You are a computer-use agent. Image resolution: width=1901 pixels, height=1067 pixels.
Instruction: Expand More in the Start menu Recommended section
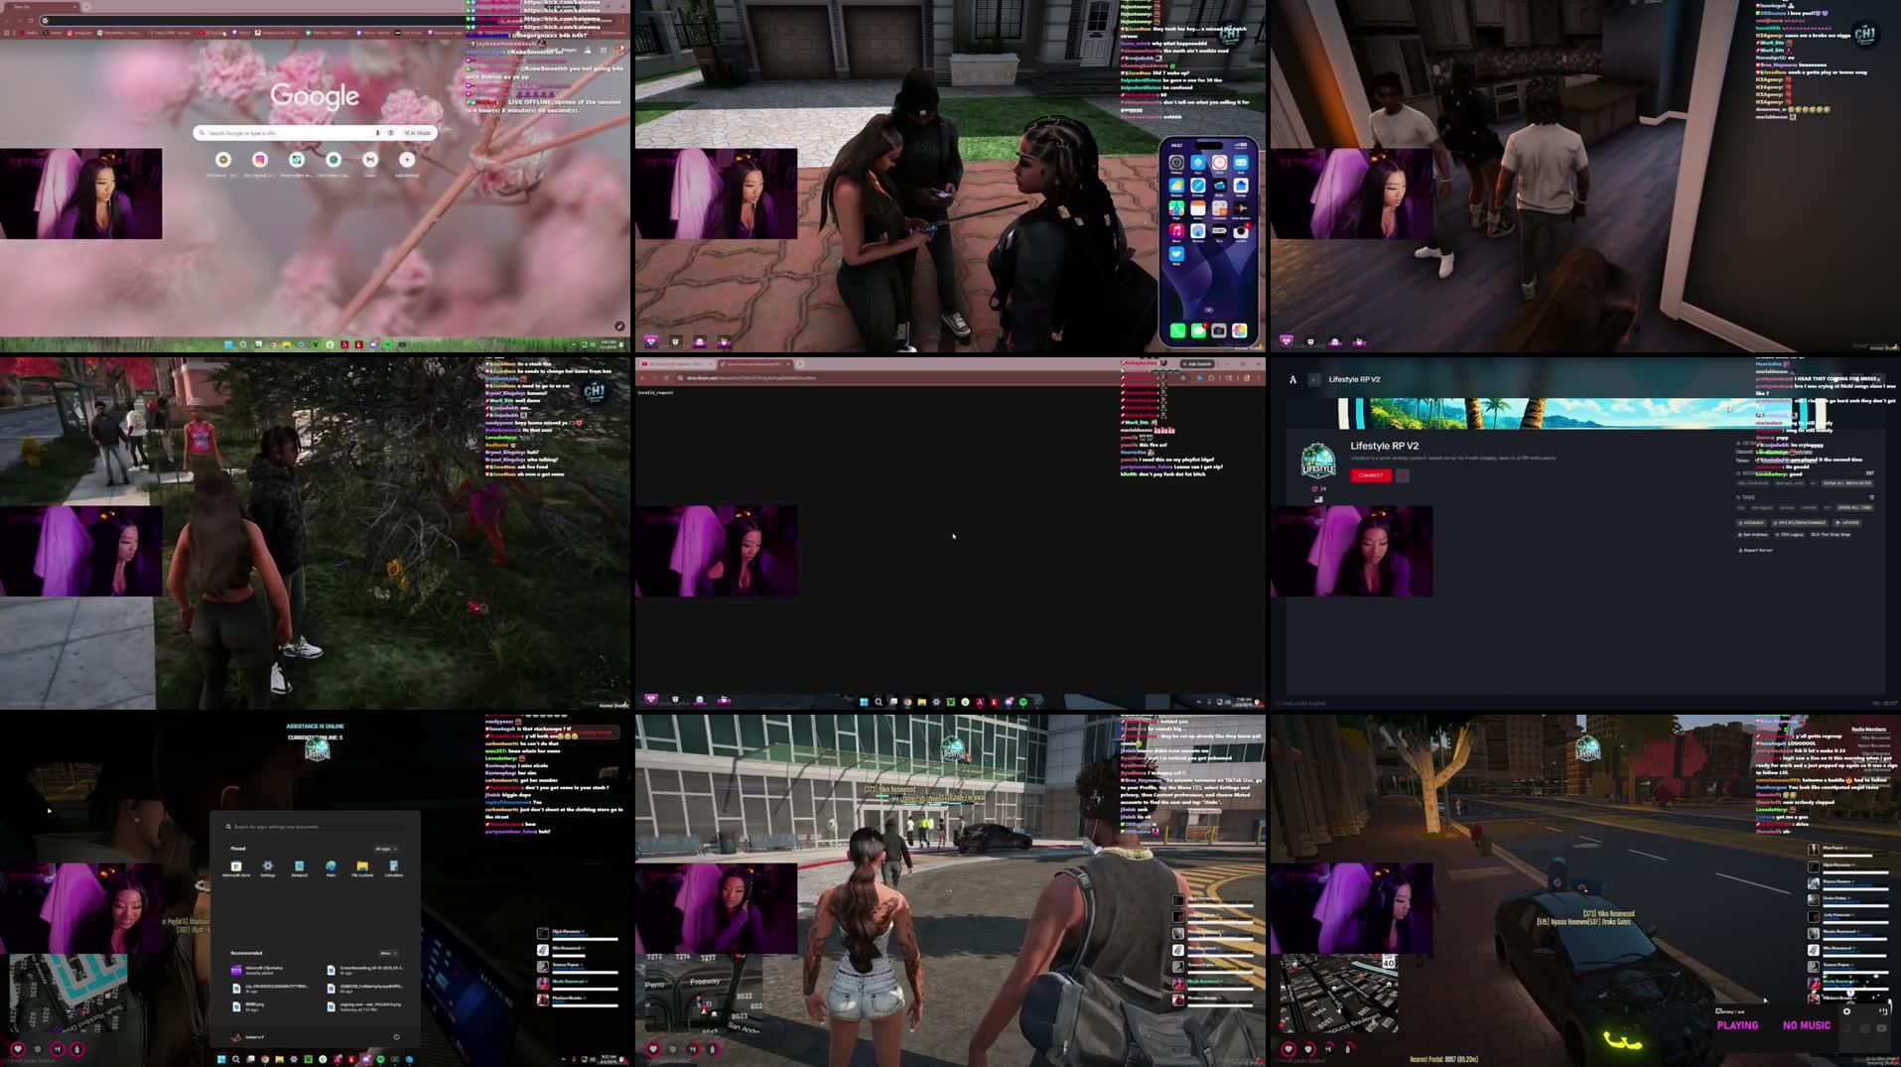pyautogui.click(x=387, y=953)
